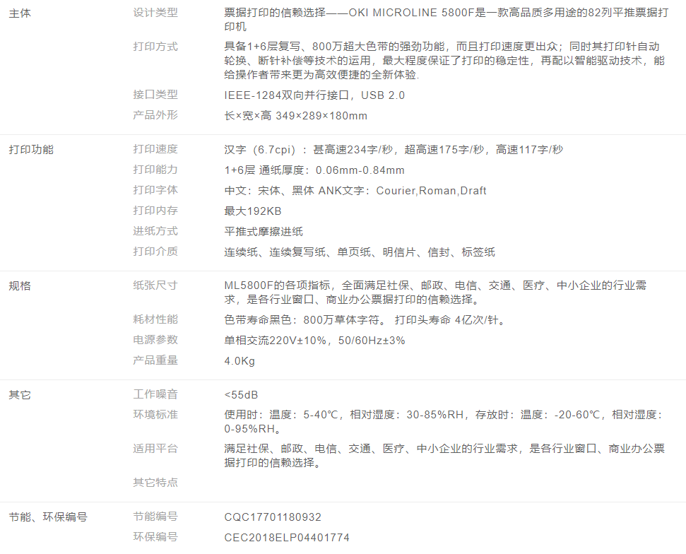
Task: Click the 打印字体 row label
Action: tap(155, 190)
